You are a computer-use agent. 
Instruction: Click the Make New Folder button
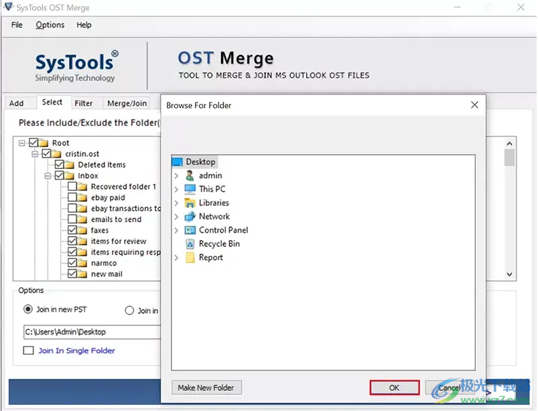point(207,388)
